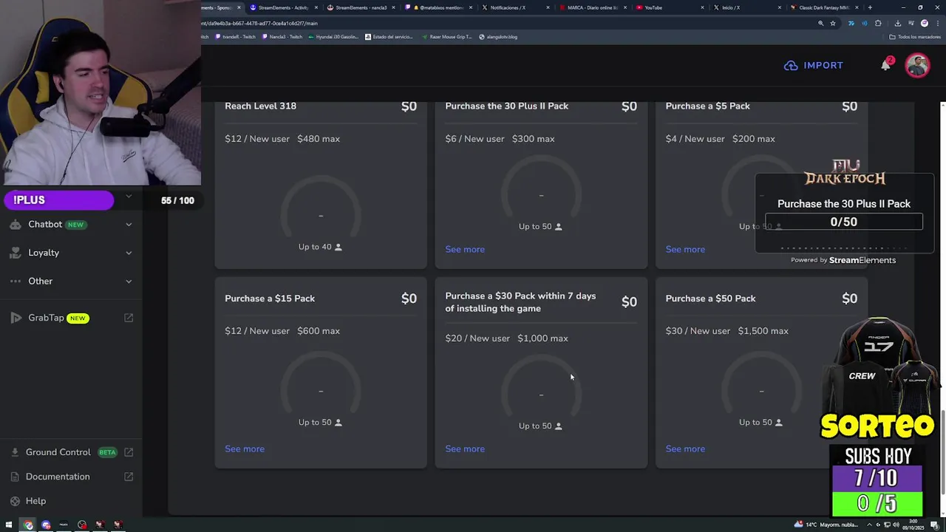This screenshot has width=946, height=532.
Task: Open the Documentation sidebar item
Action: pos(71,477)
